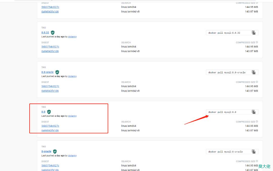
Task: Click the verified shield beside tag 8-oracle
Action: (55, 152)
